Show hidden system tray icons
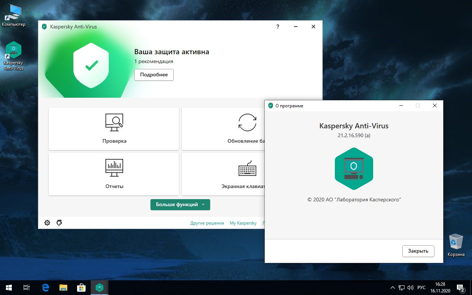The image size is (472, 295). [393, 288]
